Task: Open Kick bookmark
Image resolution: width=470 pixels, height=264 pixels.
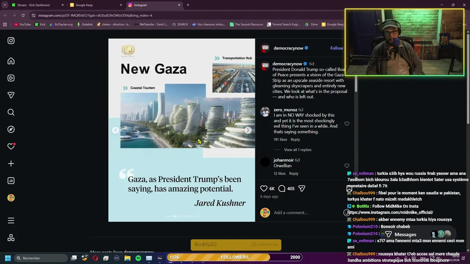Action: [40, 25]
